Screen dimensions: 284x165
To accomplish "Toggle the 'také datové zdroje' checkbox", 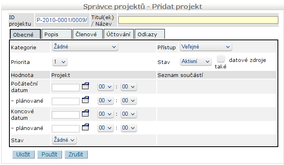I will [x=221, y=59].
